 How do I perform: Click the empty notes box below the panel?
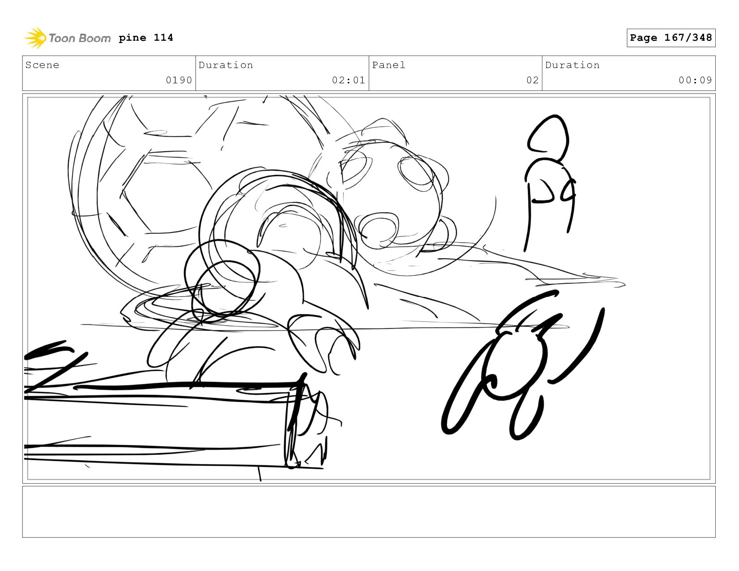pyautogui.click(x=369, y=512)
